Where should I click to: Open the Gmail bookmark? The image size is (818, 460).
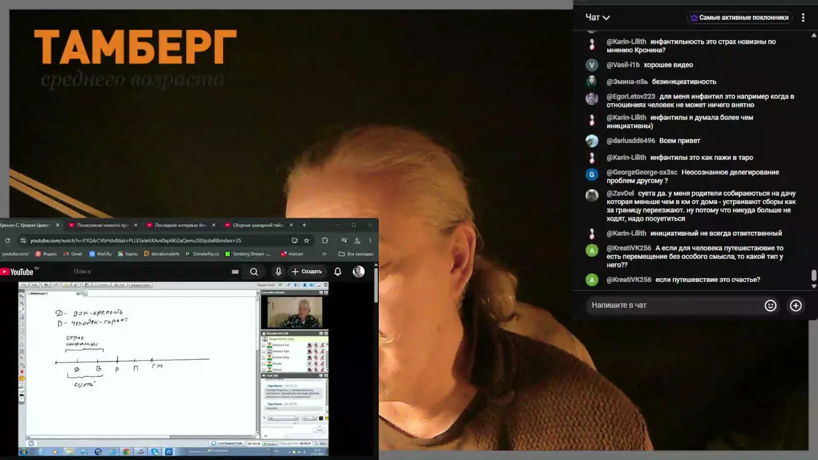click(73, 254)
